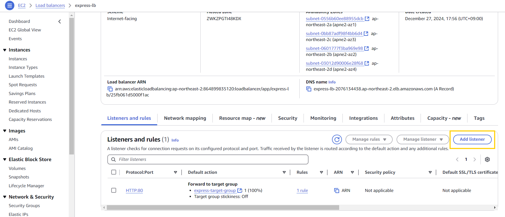Collapse the Instances sidebar section
This screenshot has width=505, height=217.
click(5, 50)
